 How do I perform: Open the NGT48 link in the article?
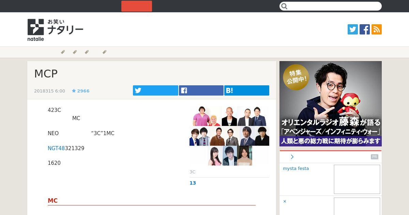tap(56, 148)
